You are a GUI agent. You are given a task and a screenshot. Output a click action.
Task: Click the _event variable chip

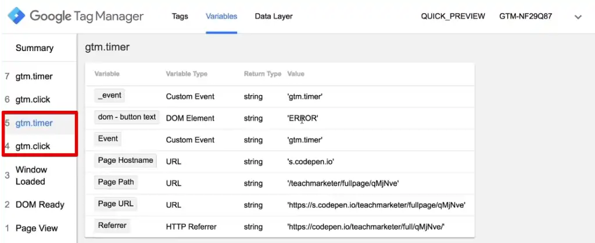(110, 95)
